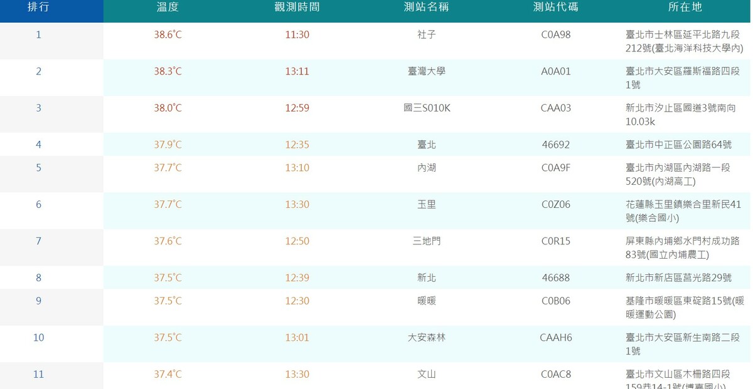
Task: Click address of 國三S010K in 汐止區
Action: [680, 115]
